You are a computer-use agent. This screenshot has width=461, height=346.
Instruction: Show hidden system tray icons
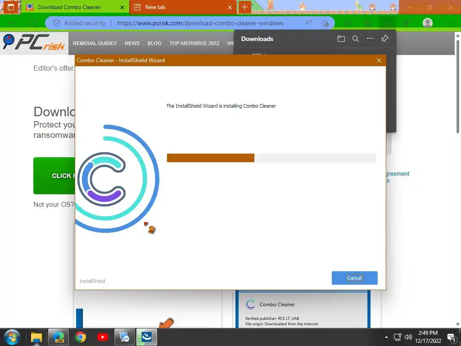click(x=386, y=337)
